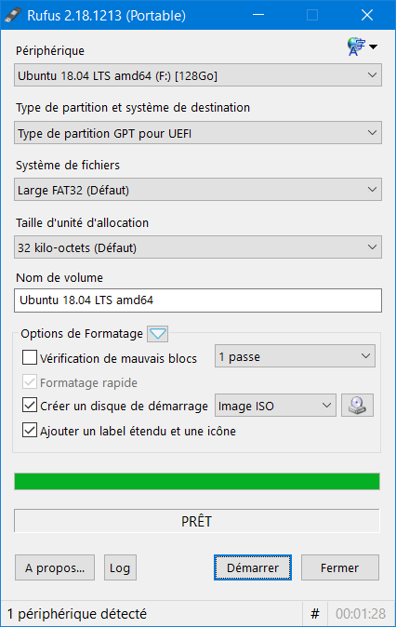Minimize the Rufus window
Viewport: 396px width, 627px height.
pos(258,15)
